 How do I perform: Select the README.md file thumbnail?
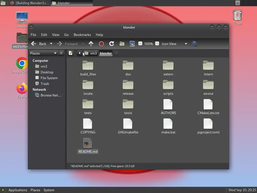click(88, 143)
